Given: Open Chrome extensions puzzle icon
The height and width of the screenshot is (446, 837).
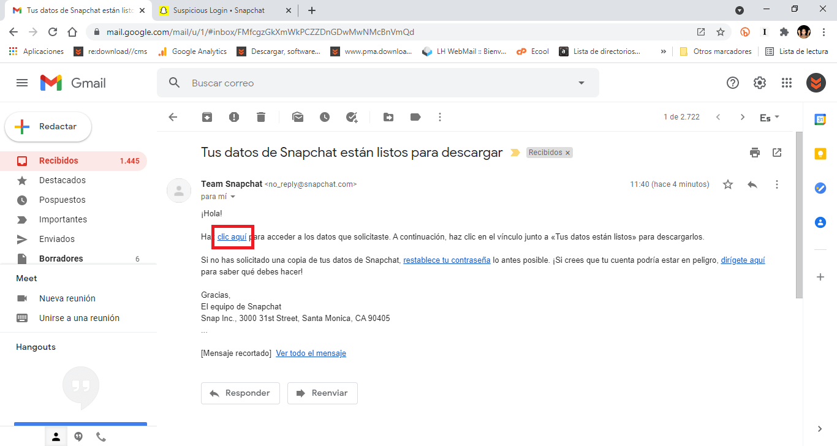Looking at the screenshot, I should click(784, 32).
